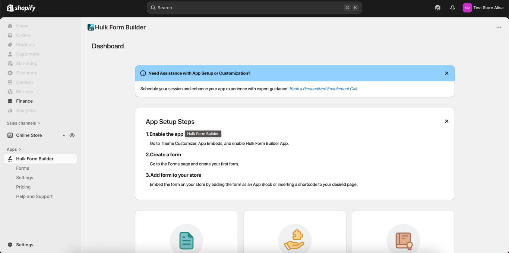Open the Sidekick assistant icon in top bar
Screen dimensions: 509x253
coord(438,8)
